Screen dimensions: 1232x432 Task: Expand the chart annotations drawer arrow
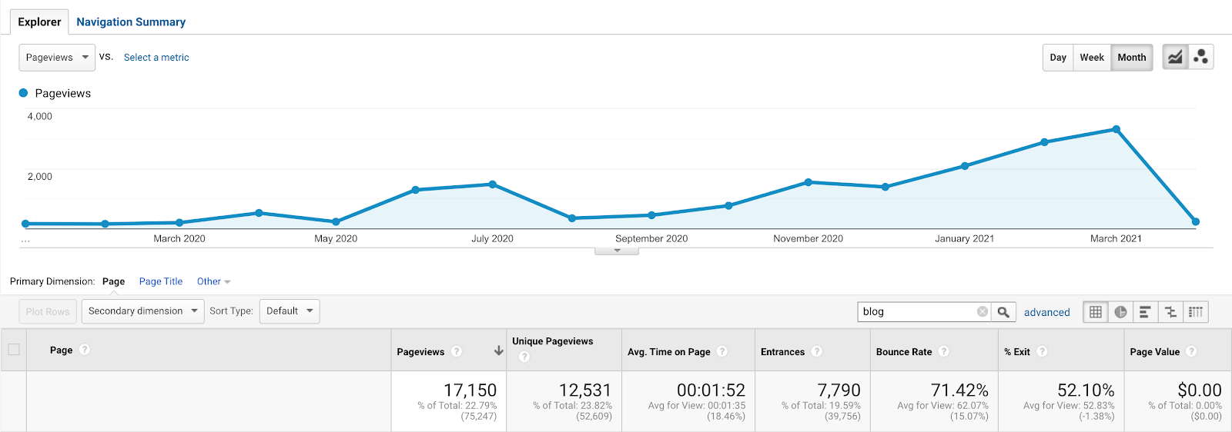point(617,251)
